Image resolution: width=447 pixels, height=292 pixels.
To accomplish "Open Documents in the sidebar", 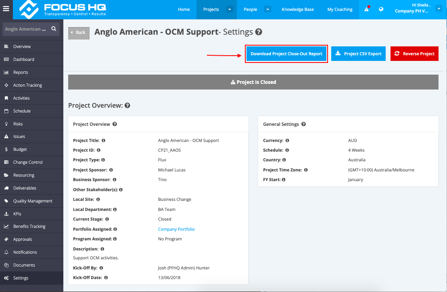I will coord(31,265).
